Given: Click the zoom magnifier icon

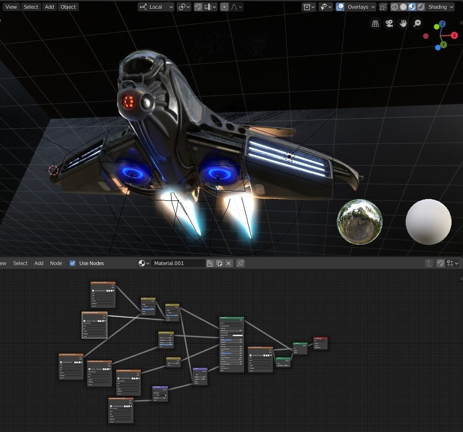Looking at the screenshot, I should click(x=417, y=23).
